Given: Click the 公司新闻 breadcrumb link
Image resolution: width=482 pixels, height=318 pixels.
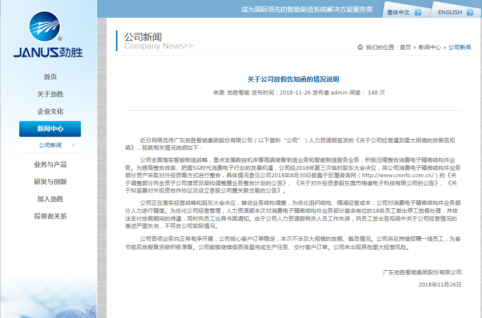Looking at the screenshot, I should tap(459, 47).
